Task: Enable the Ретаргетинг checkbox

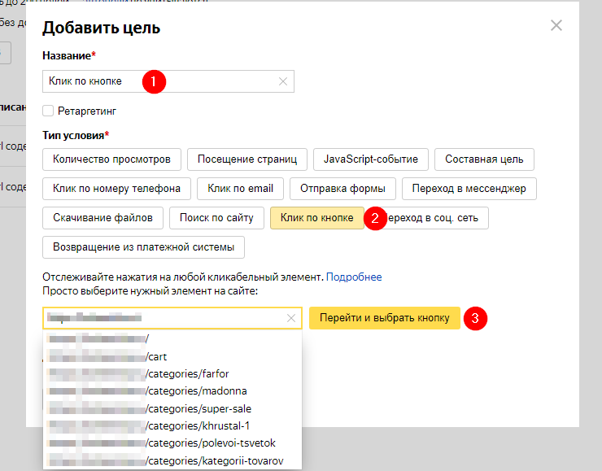Action: point(49,111)
